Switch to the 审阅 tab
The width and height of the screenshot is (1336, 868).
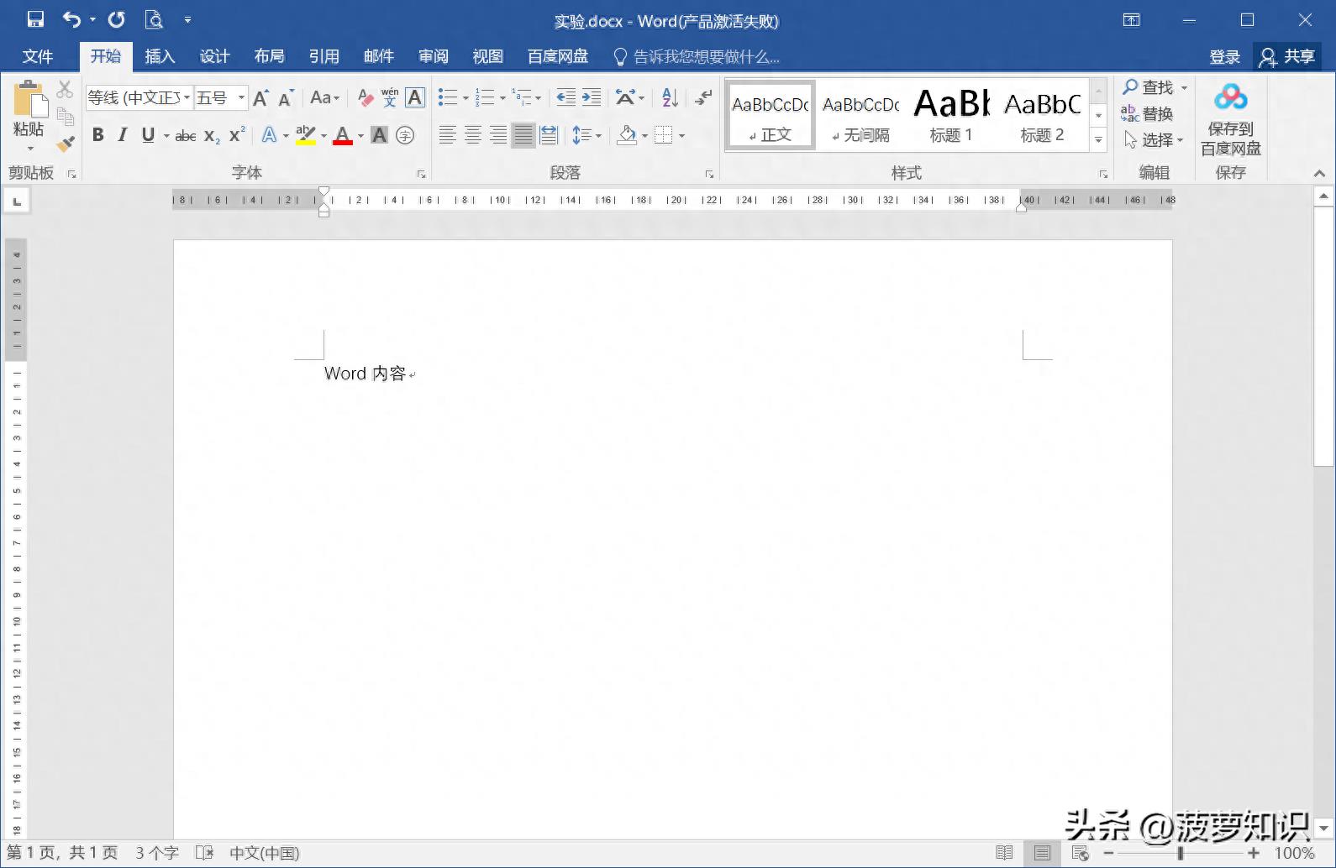(433, 56)
